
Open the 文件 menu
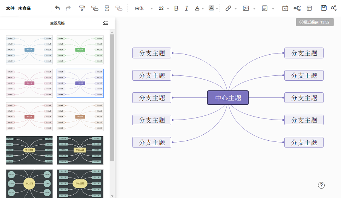pyautogui.click(x=10, y=8)
